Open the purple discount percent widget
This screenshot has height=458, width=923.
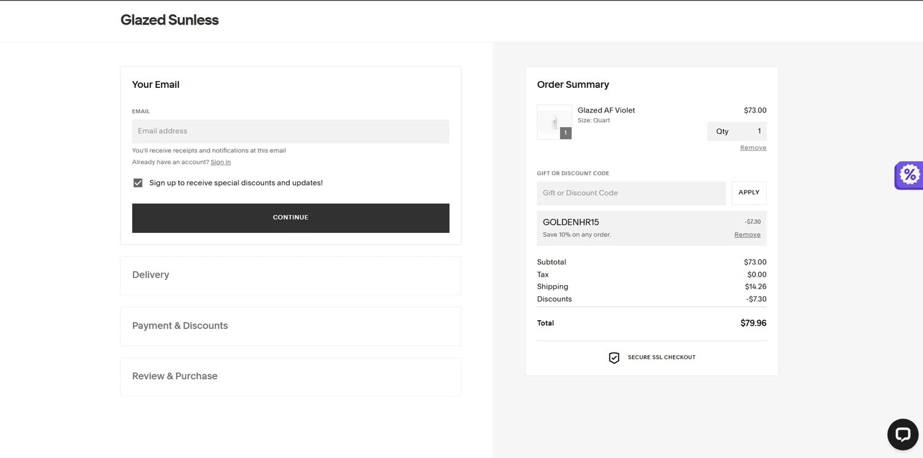pyautogui.click(x=909, y=175)
